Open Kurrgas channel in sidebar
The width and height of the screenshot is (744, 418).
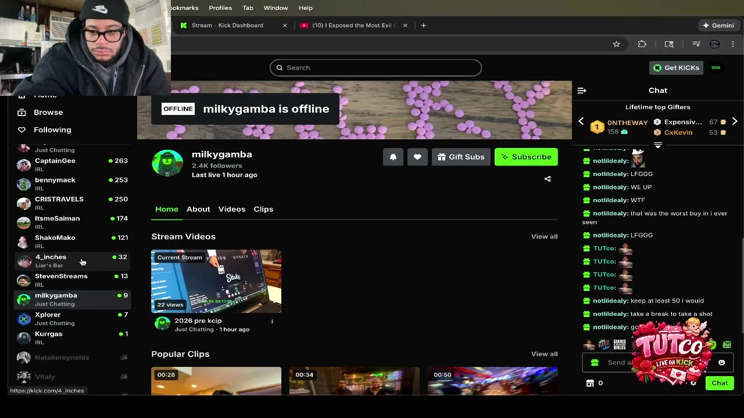pyautogui.click(x=72, y=337)
